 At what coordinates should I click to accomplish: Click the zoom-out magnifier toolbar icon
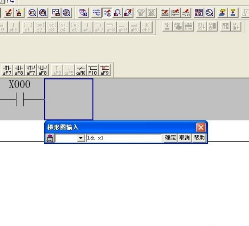43,12
